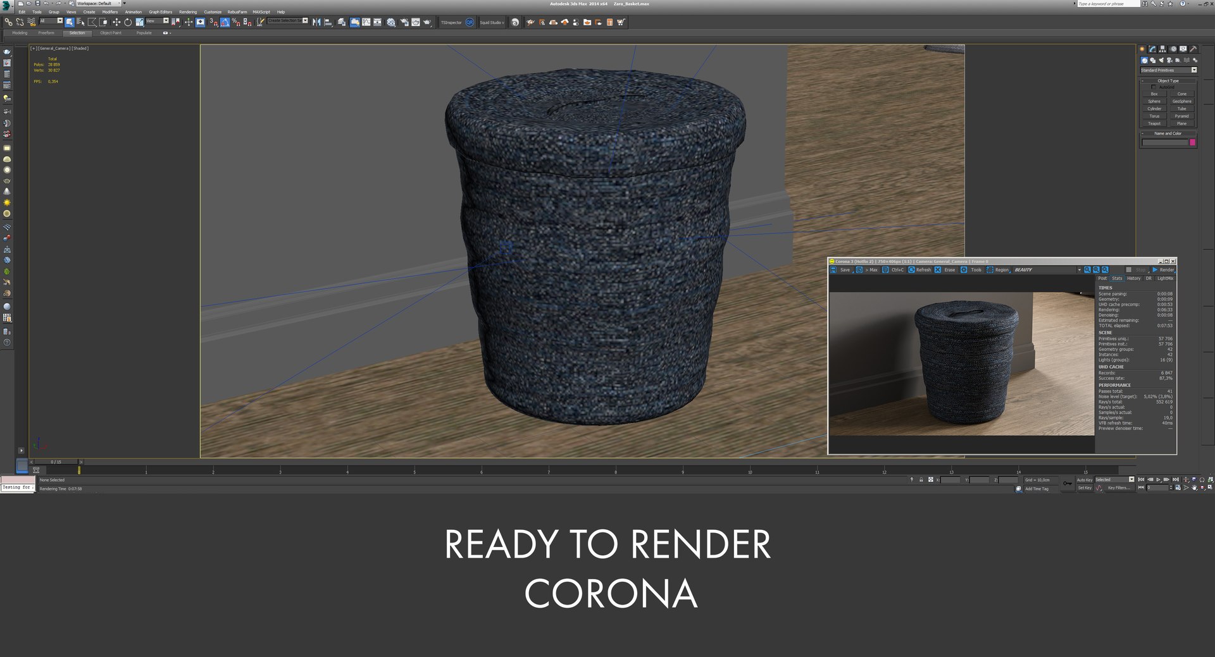
Task: Choose the Select and Rotate tool
Action: click(128, 22)
